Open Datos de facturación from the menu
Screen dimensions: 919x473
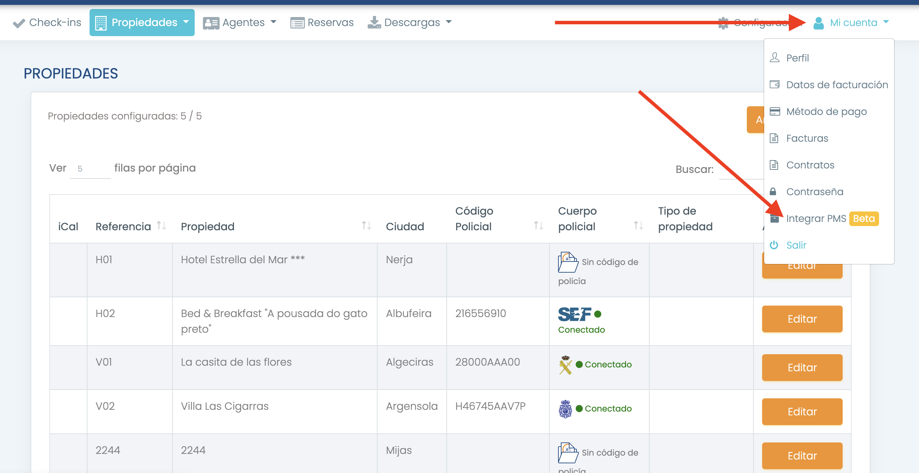(x=837, y=85)
